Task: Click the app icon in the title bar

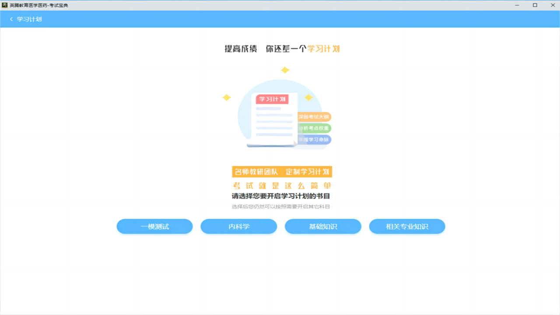Action: click(4, 5)
